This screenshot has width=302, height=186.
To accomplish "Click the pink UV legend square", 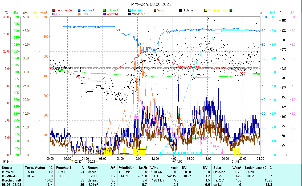I will tap(54, 14).
